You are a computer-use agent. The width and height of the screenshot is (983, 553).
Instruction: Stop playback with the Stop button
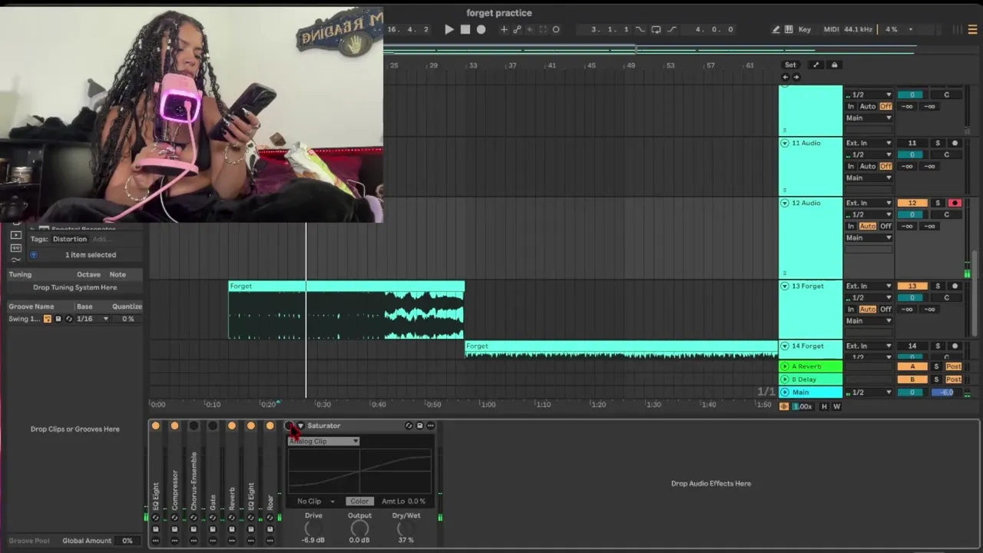tap(465, 29)
